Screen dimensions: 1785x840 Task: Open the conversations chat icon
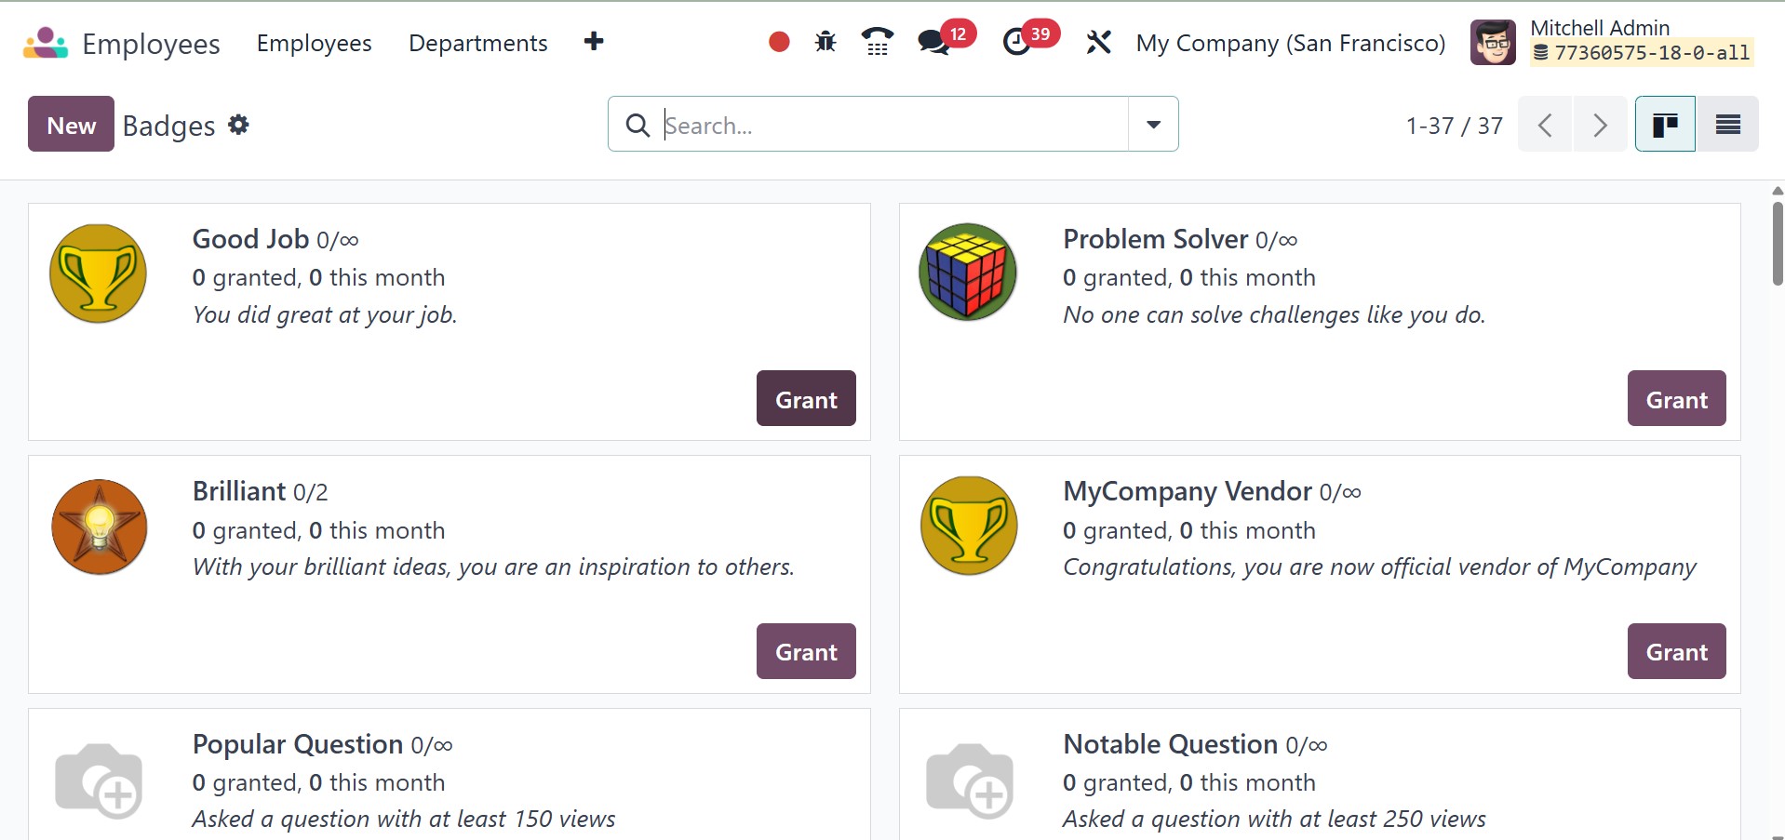click(933, 43)
